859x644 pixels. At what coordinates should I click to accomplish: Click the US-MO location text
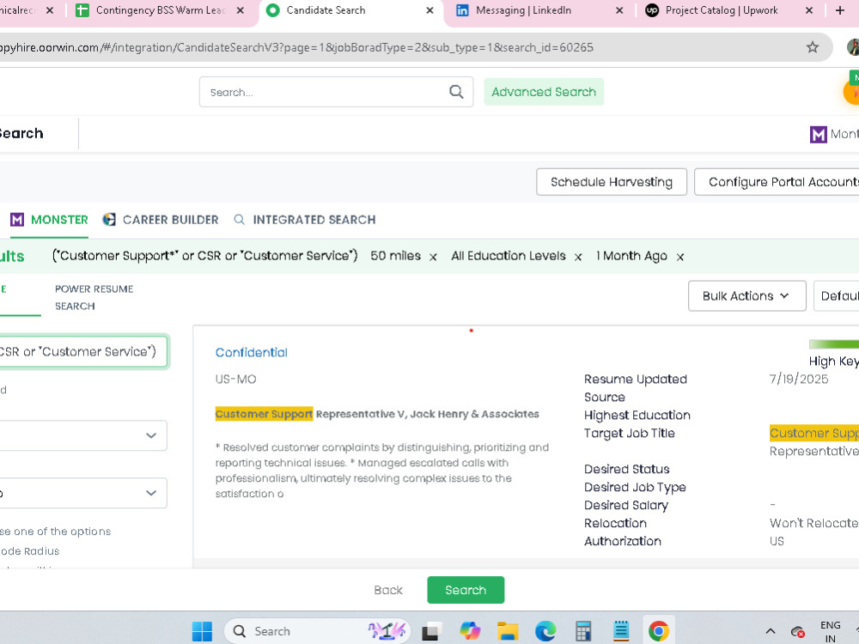[235, 379]
